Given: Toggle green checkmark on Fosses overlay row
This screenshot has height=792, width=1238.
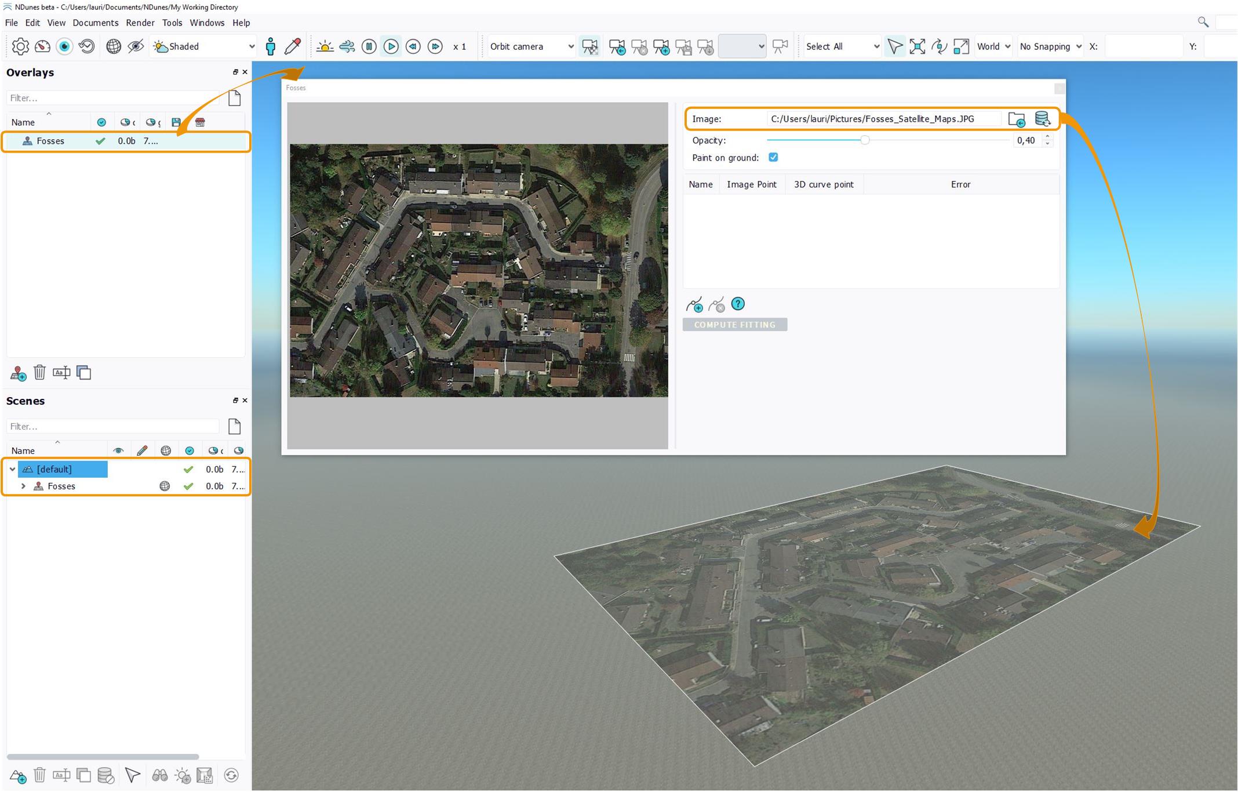Looking at the screenshot, I should (100, 141).
